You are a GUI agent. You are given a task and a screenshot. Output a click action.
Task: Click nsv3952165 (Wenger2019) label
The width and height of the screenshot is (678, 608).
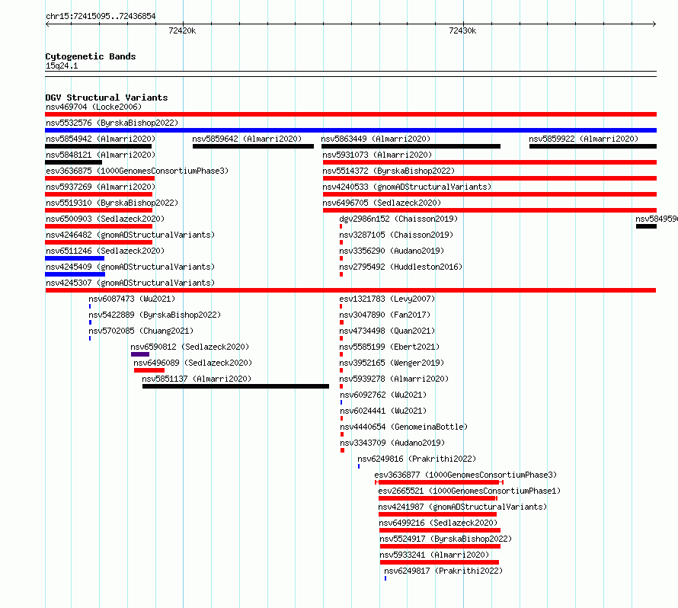click(x=392, y=363)
